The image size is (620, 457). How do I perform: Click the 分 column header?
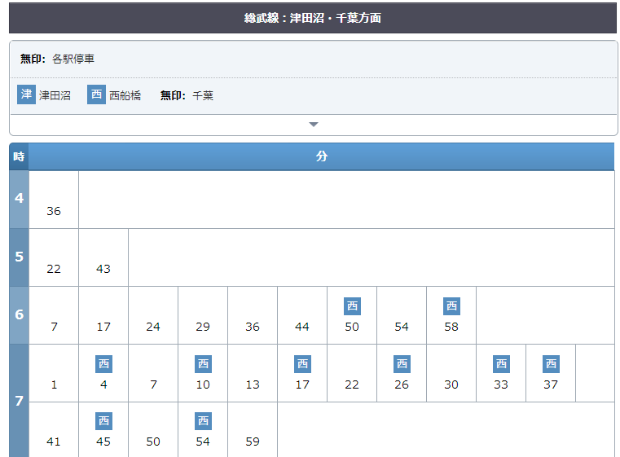pos(321,156)
